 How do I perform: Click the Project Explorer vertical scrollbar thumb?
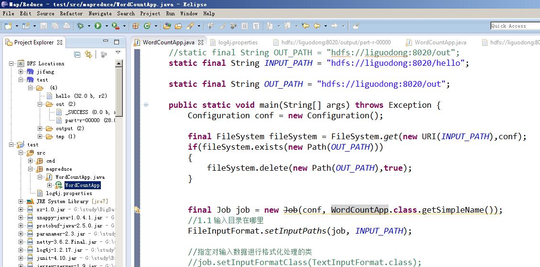click(119, 92)
